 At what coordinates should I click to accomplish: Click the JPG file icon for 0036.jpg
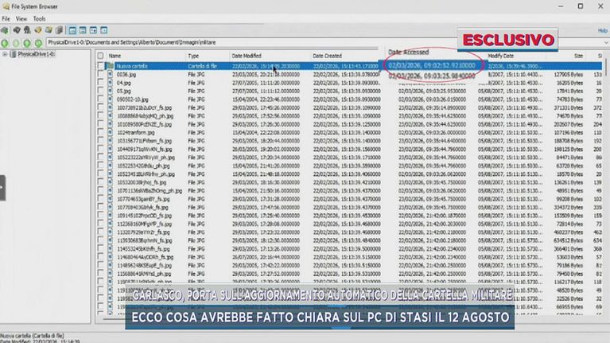tap(111, 74)
